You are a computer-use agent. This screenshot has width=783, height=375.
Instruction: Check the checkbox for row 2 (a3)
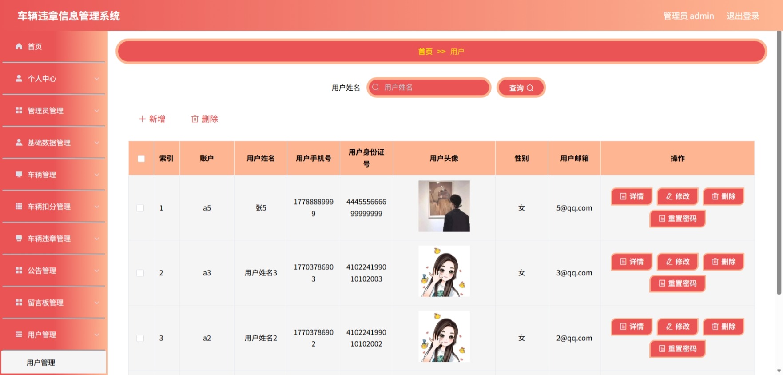coord(140,273)
